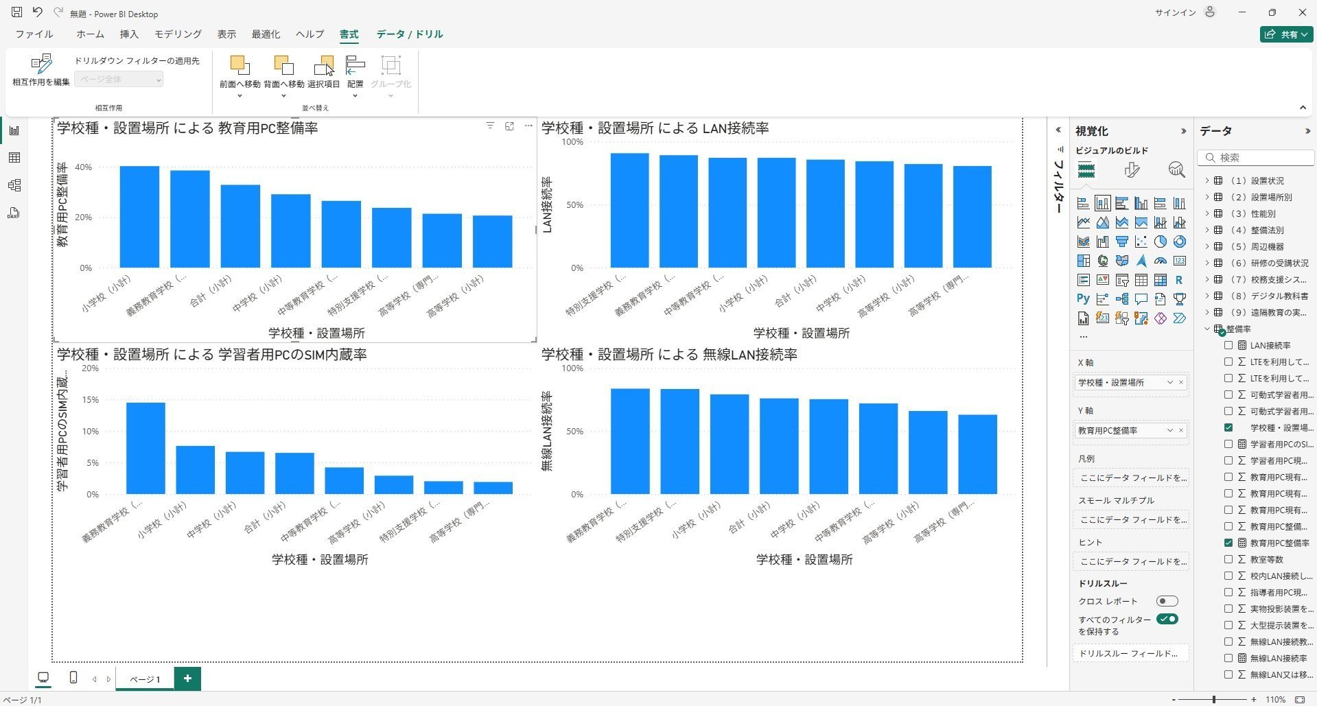This screenshot has height=706, width=1317.
Task: Click focus mode icon on first chart
Action: pyautogui.click(x=509, y=126)
